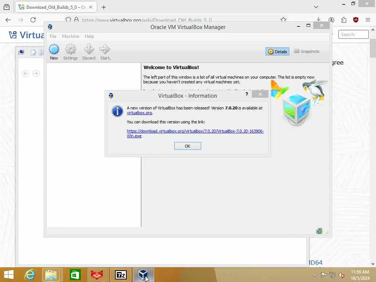Launch Internet Explorer from taskbar
Viewport: 376px width, 282px height.
[x=30, y=275]
